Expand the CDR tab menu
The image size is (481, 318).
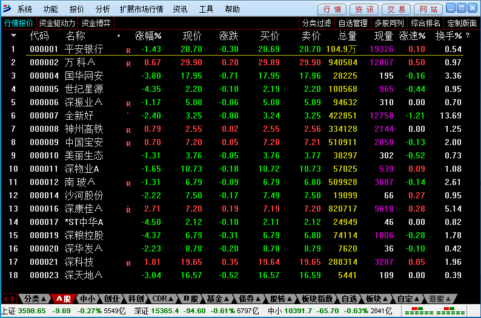coord(163,299)
